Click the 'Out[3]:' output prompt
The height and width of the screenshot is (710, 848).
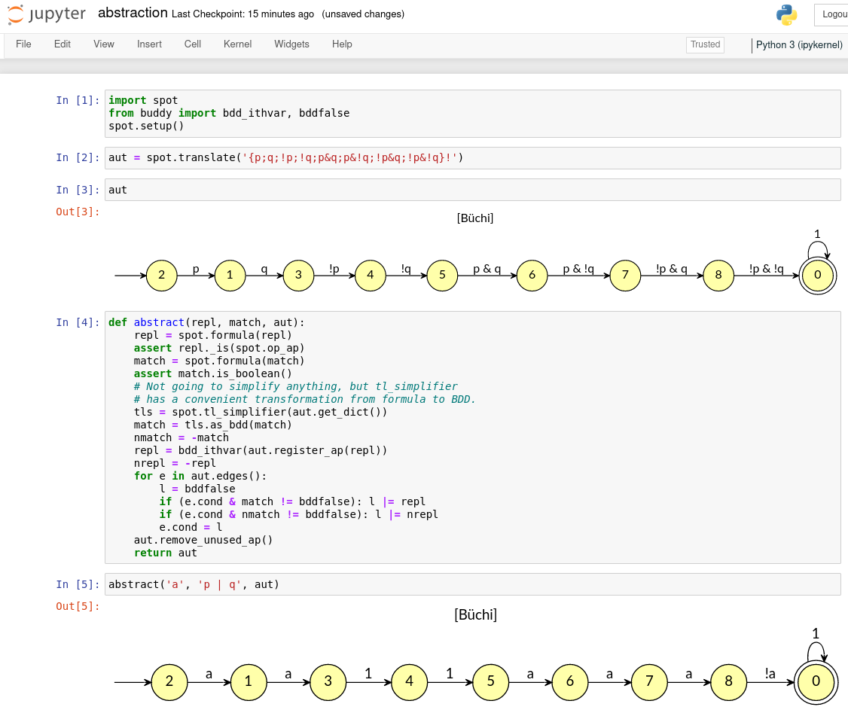[78, 212]
